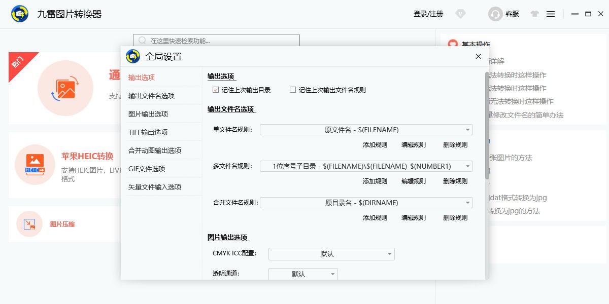The height and width of the screenshot is (304, 609).
Task: Click the VIP diamond icon in title bar
Action: [x=460, y=14]
